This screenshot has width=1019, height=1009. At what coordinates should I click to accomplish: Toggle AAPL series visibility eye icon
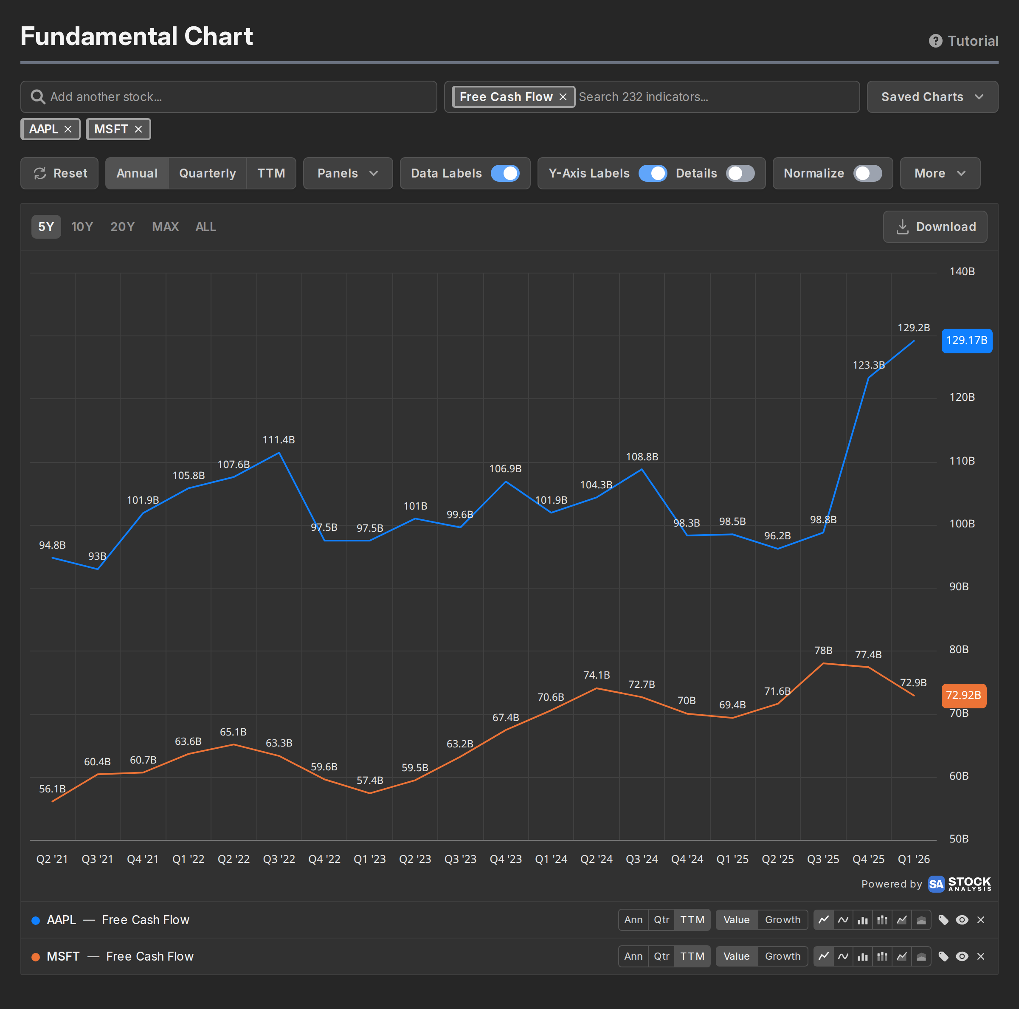[962, 920]
